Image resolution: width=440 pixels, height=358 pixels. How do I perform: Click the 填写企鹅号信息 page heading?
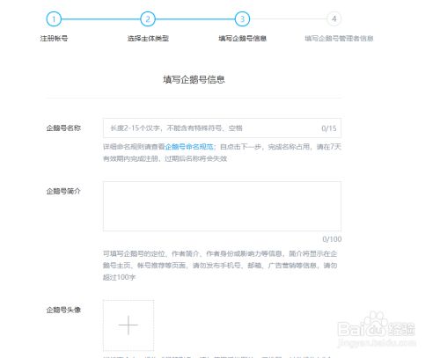point(194,80)
